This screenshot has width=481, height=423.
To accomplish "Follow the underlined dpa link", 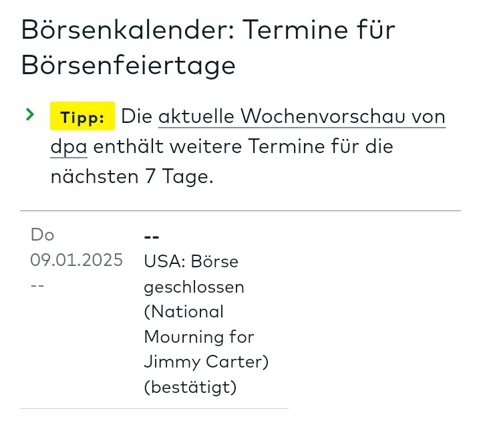I will coord(69,146).
